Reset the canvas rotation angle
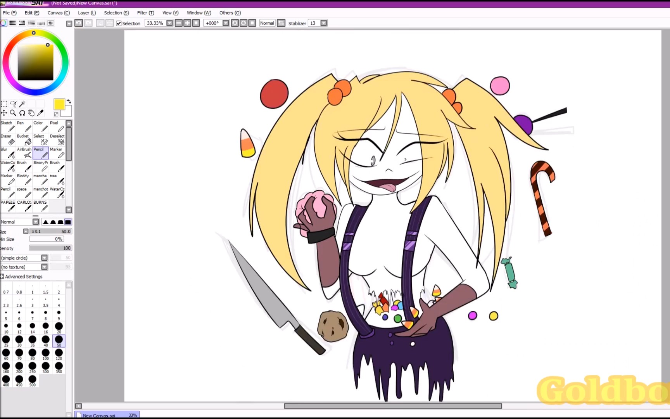The image size is (670, 419). 252,23
